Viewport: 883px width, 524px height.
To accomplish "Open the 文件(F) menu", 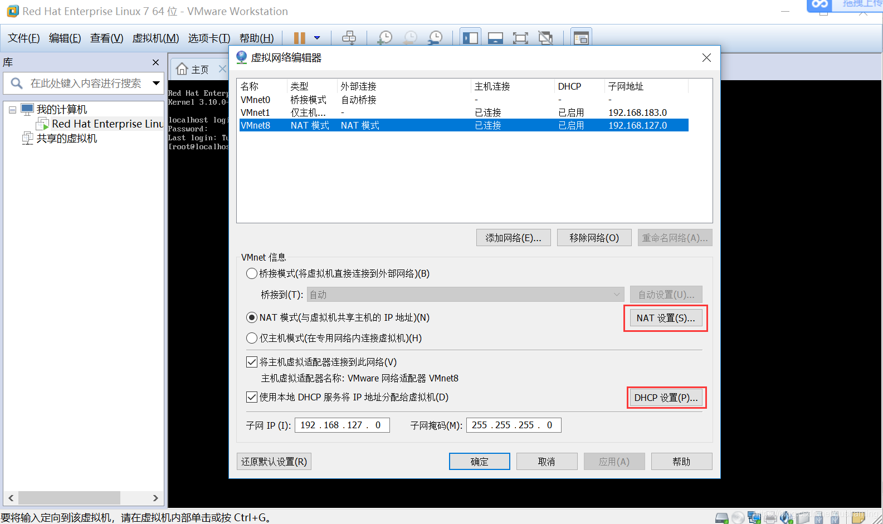I will pos(23,38).
